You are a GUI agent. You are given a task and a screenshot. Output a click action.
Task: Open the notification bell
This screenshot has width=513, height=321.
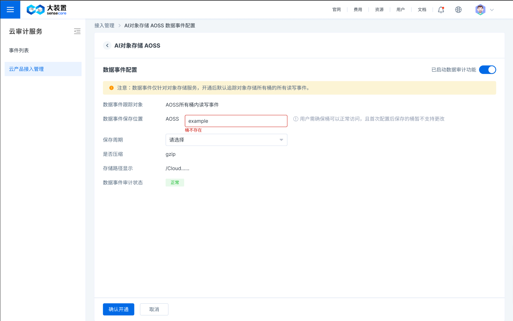click(441, 9)
